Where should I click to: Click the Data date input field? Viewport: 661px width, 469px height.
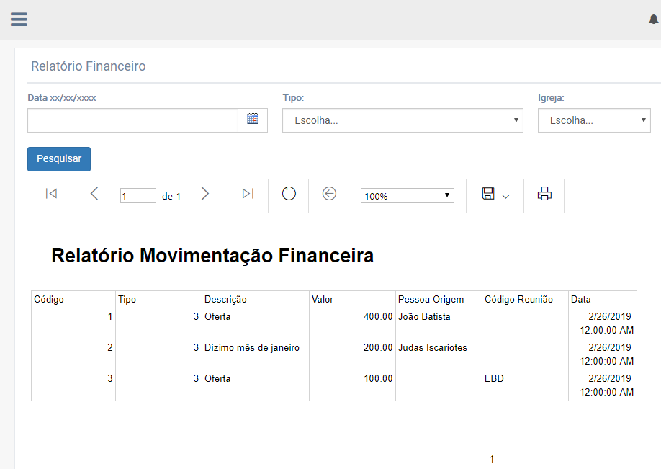(132, 120)
